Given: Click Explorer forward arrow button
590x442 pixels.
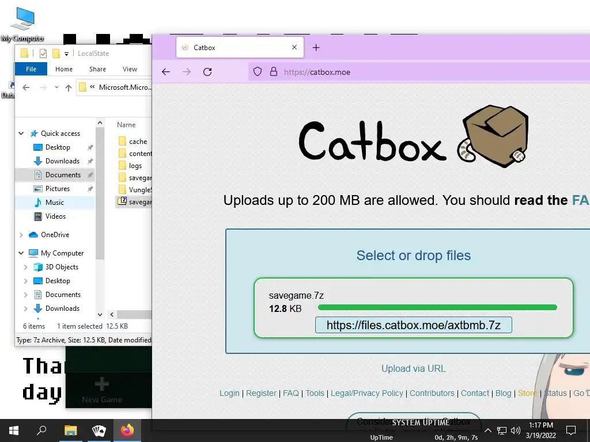Looking at the screenshot, I should pos(43,87).
